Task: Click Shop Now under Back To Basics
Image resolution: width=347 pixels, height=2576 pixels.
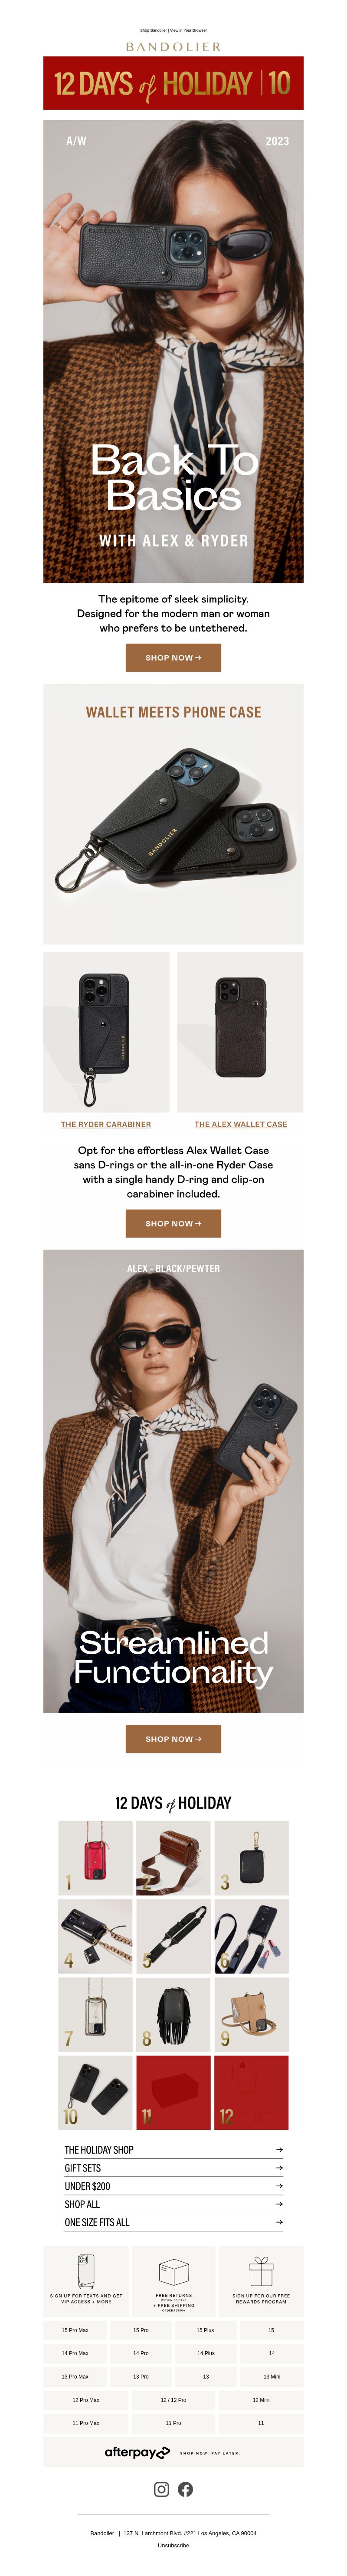Action: click(173, 657)
